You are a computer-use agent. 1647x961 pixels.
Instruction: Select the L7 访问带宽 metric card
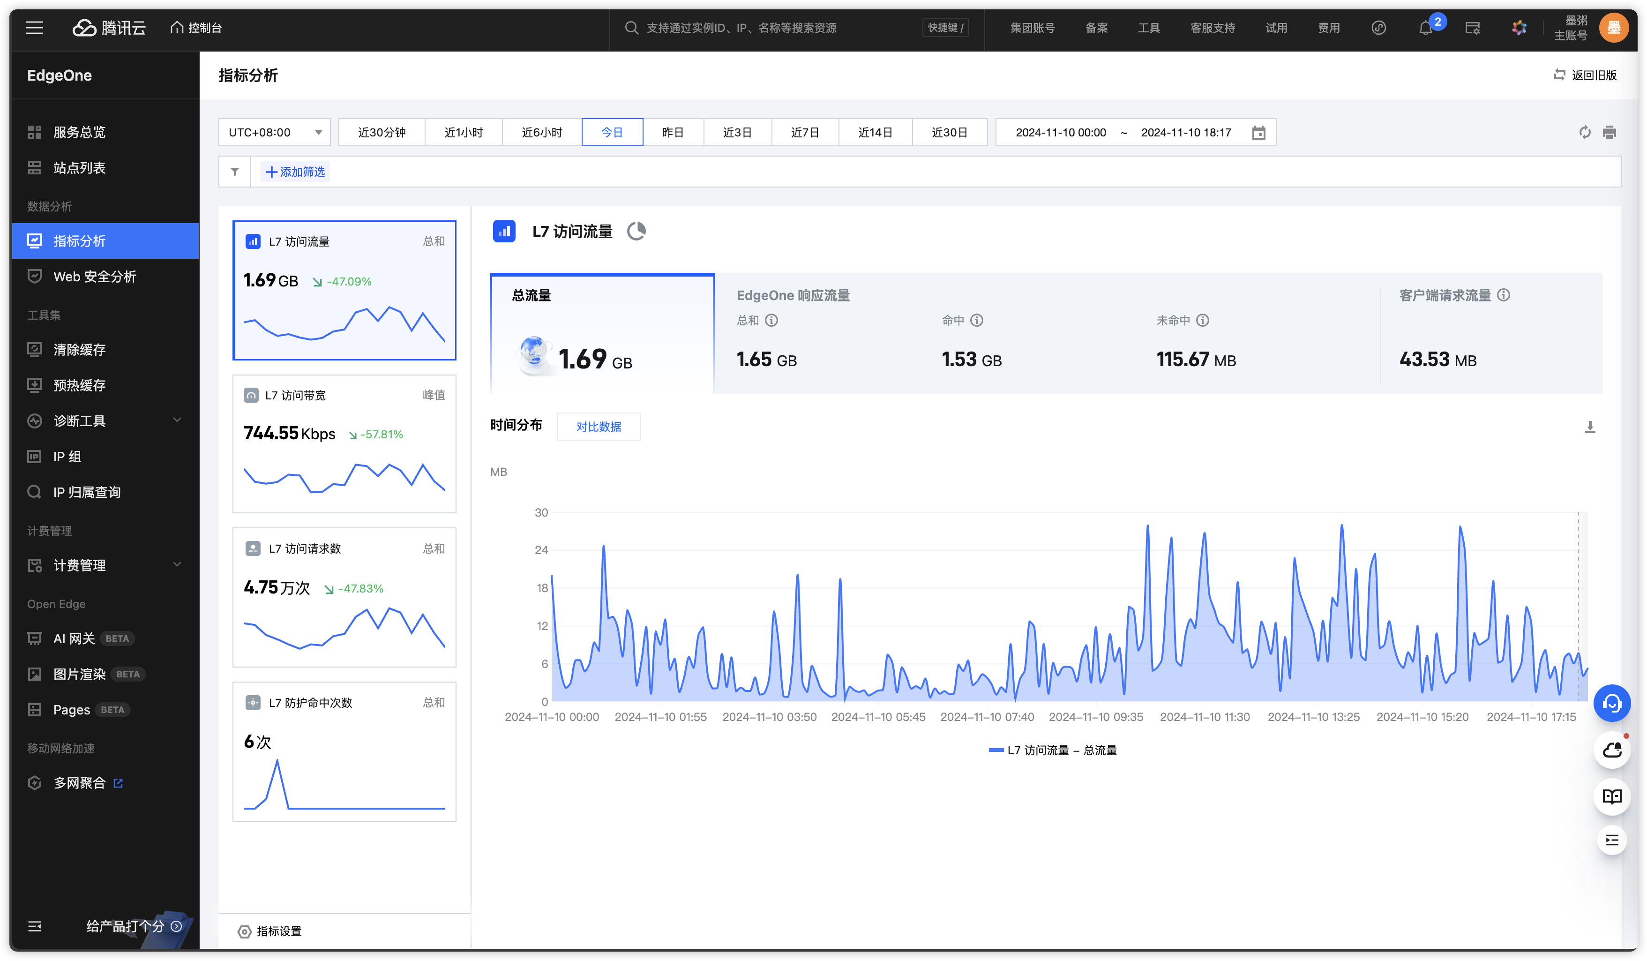click(x=344, y=444)
